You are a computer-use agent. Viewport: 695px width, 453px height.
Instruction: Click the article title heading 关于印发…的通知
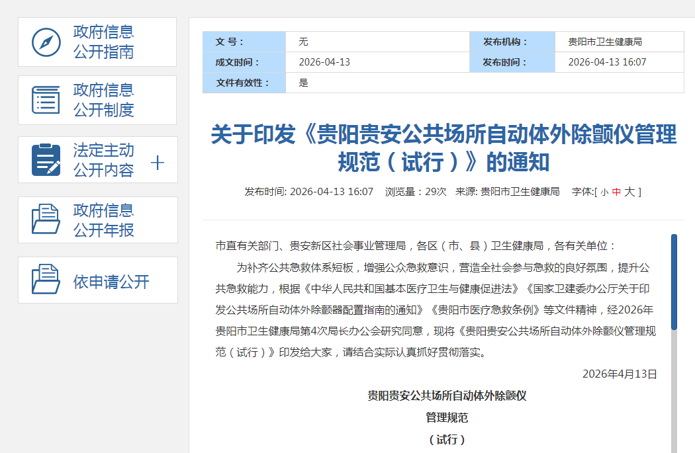click(443, 147)
